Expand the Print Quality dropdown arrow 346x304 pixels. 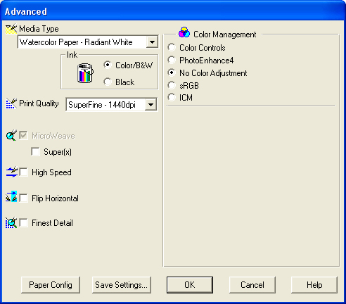[150, 105]
